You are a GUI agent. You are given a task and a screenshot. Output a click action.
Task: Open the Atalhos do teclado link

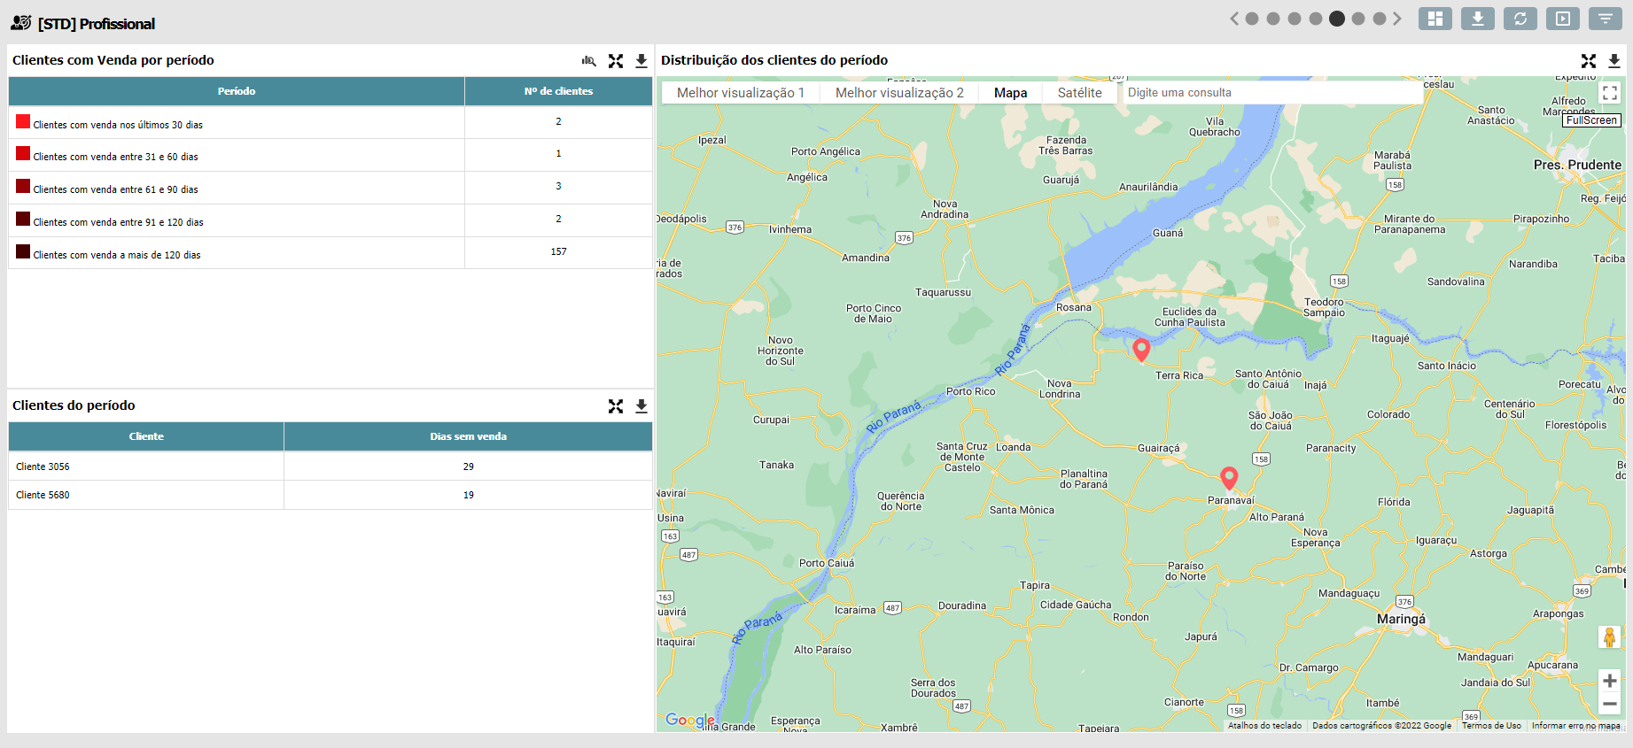(x=1265, y=726)
